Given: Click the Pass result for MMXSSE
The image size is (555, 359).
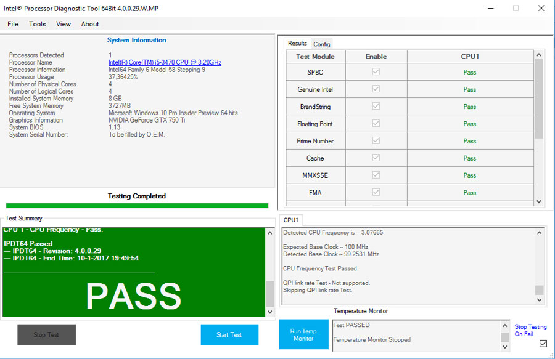Looking at the screenshot, I should (470, 175).
